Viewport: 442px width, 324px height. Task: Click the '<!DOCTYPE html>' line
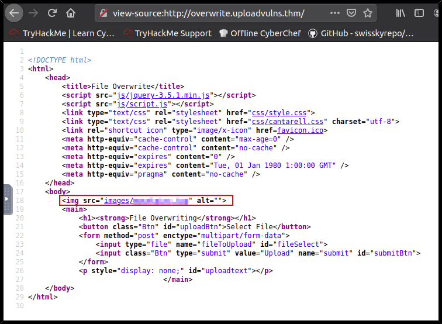click(x=60, y=60)
